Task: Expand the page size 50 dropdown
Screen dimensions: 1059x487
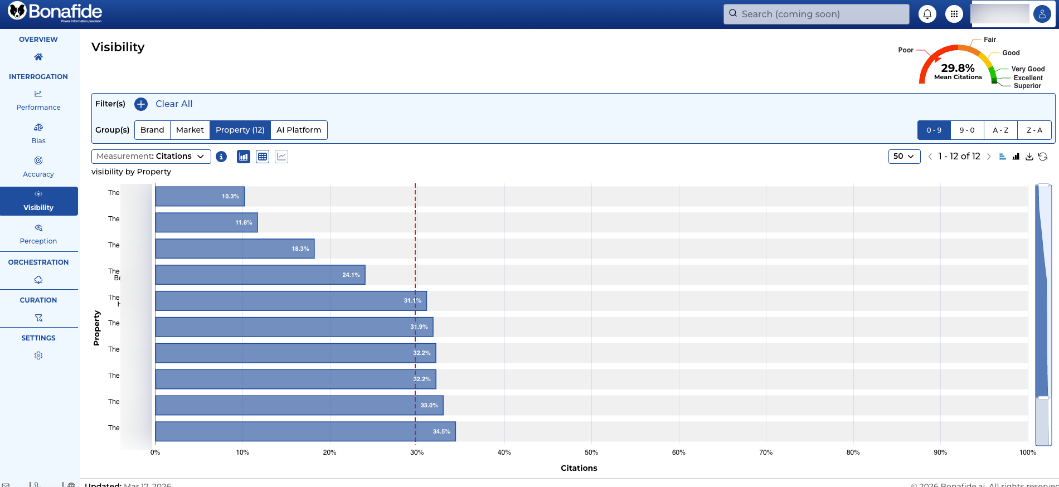Action: [x=904, y=157]
